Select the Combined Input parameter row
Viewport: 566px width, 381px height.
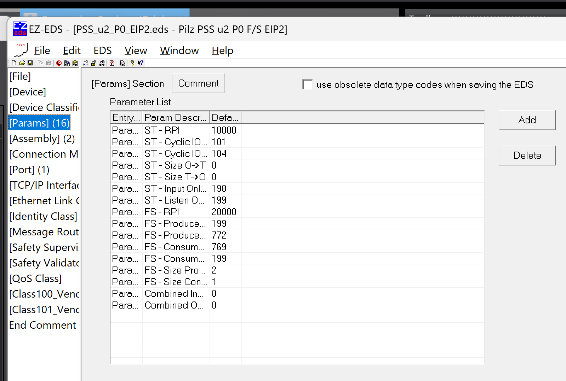point(297,293)
